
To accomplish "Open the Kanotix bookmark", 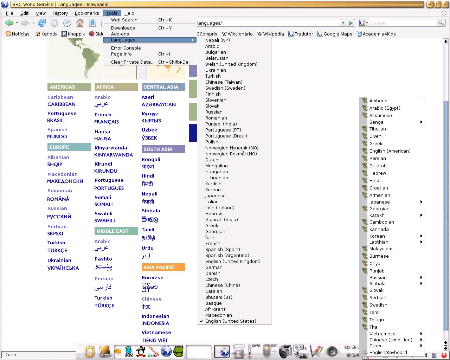I will pyautogui.click(x=46, y=34).
